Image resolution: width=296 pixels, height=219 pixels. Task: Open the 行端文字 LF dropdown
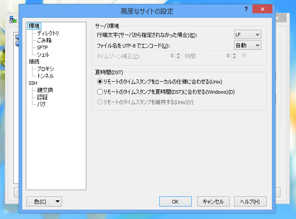(247, 35)
